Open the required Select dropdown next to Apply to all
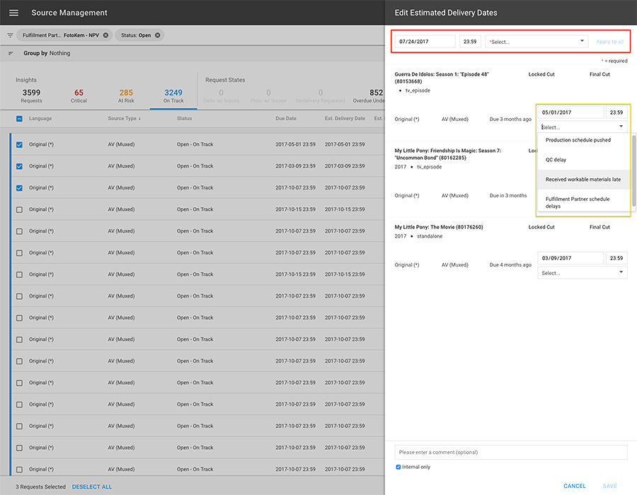 click(536, 42)
